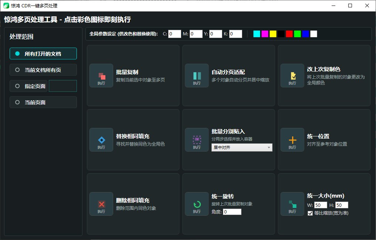The height and width of the screenshot is (240, 376).
Task: Run the 批量分别贴入 paste-into icon
Action: point(197,140)
